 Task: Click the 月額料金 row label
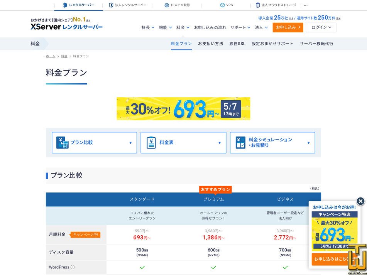point(57,235)
